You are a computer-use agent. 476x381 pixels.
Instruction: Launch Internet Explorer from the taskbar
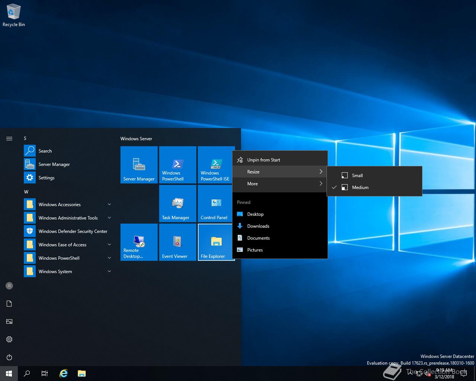click(64, 374)
